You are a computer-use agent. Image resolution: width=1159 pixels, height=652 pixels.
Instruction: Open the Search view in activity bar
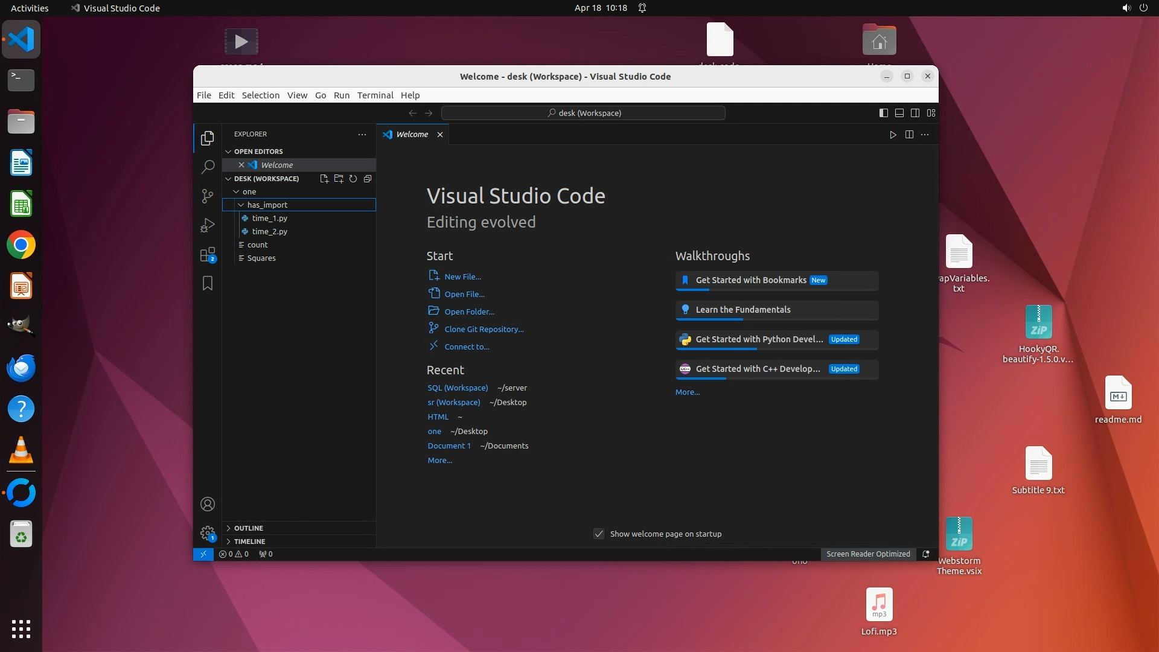[208, 167]
